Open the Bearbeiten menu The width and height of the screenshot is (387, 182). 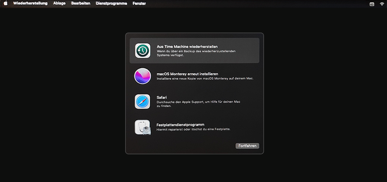[81, 3]
